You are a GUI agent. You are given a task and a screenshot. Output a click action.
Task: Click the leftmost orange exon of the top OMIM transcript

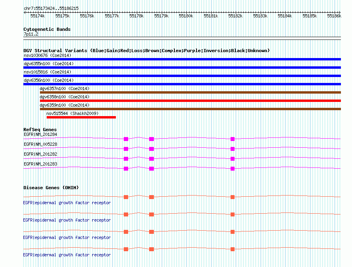(126, 197)
